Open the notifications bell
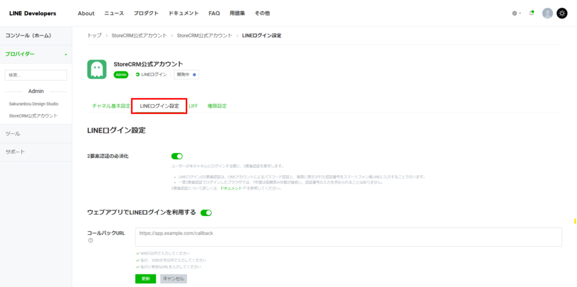 (531, 13)
